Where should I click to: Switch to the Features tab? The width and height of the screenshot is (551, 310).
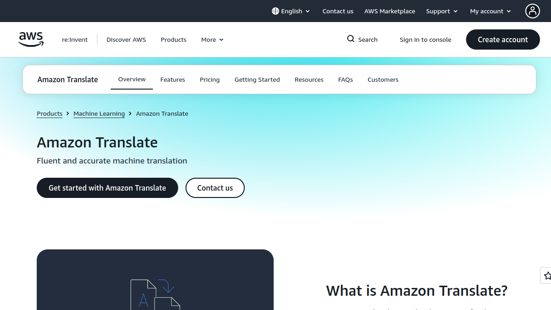tap(173, 79)
